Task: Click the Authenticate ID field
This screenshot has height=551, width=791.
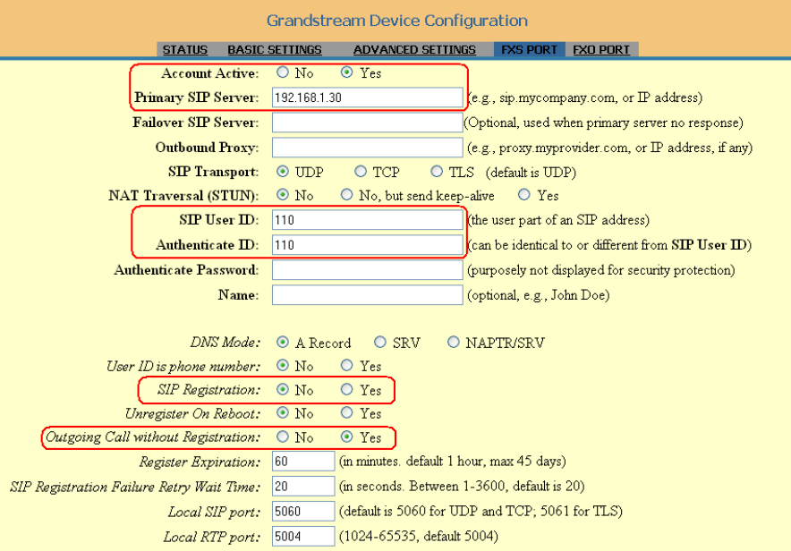Action: click(x=367, y=245)
